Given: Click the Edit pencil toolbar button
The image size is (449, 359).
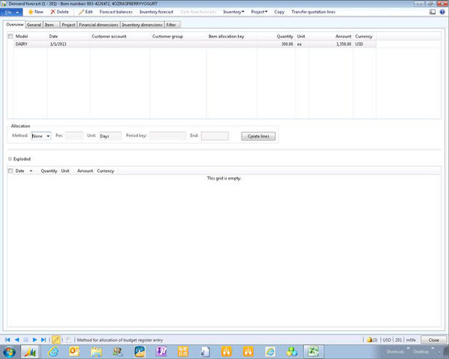Looking at the screenshot, I should (86, 12).
